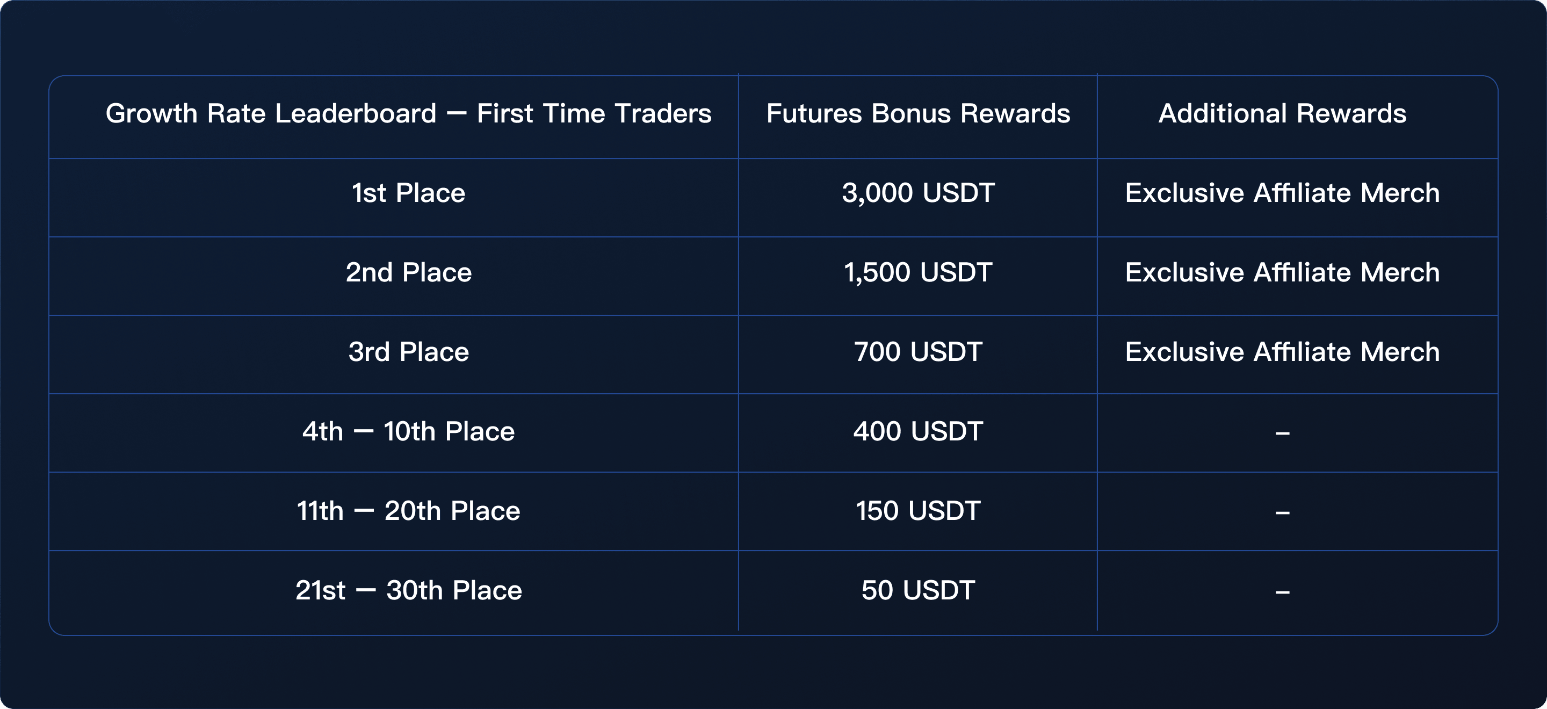Click Exclusive Affiliate Merch in 1st Place row
The height and width of the screenshot is (709, 1547).
click(x=1282, y=193)
